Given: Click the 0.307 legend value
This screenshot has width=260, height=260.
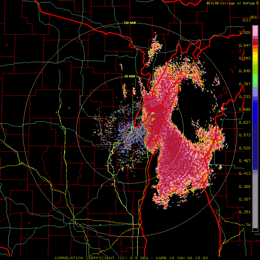Looking at the screenshot, I should point(245,199).
